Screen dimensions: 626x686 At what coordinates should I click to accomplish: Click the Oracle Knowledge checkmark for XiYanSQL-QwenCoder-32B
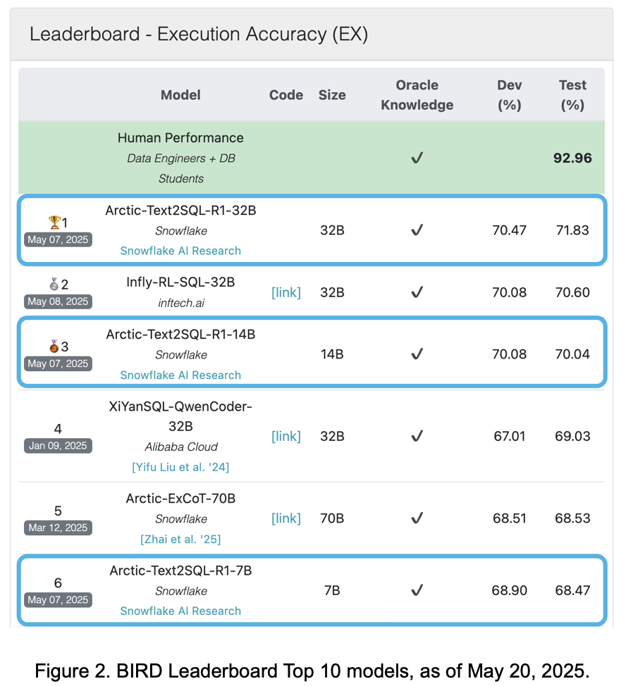point(417,436)
